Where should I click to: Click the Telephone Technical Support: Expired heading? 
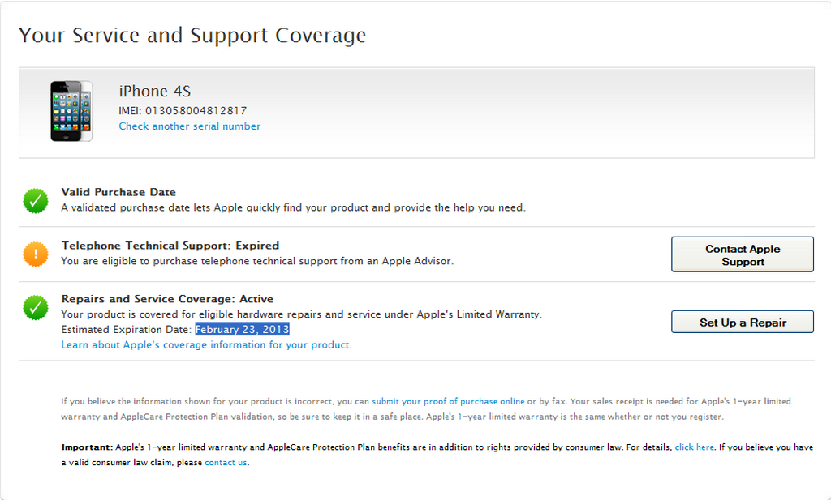[x=170, y=246]
